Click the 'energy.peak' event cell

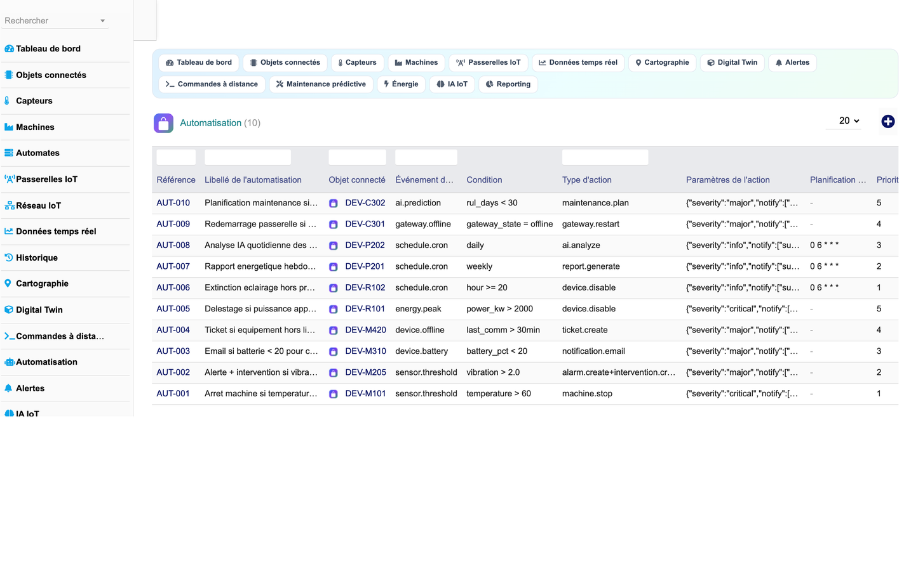tap(418, 309)
